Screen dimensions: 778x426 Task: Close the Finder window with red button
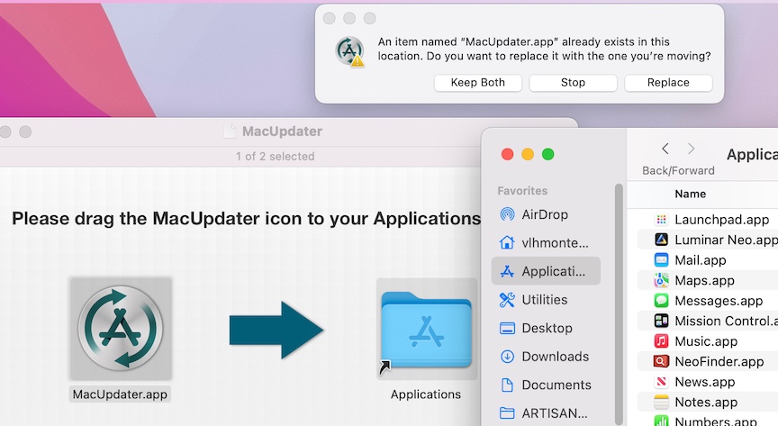507,154
